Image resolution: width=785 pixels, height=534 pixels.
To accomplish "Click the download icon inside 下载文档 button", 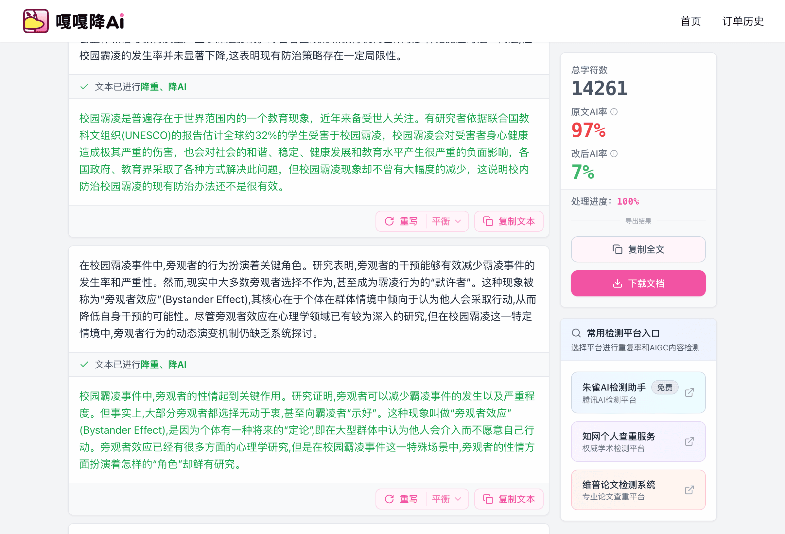I will tap(618, 283).
